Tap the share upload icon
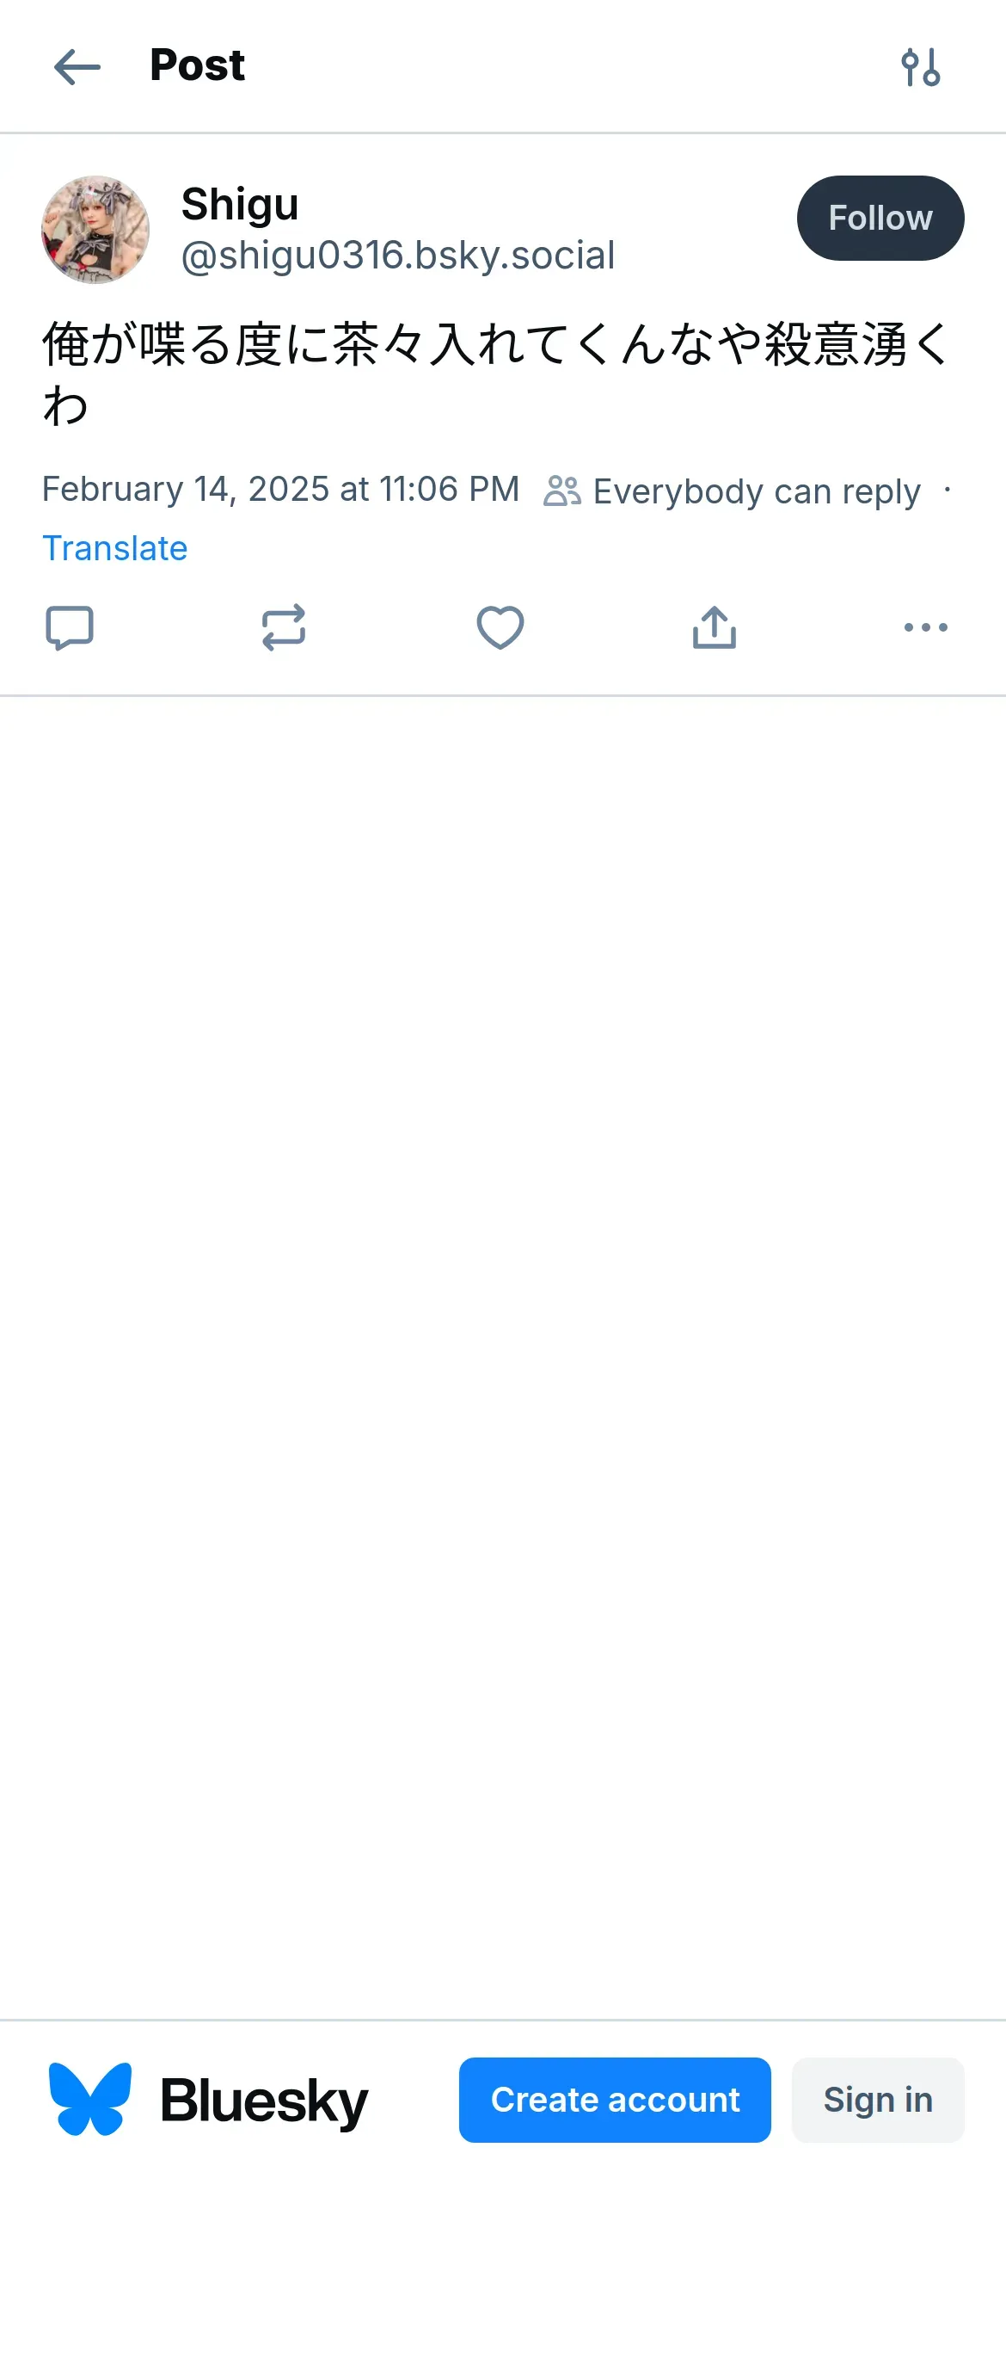 (x=715, y=627)
